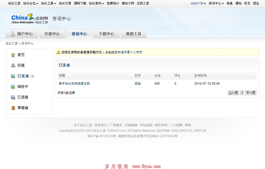Screen dimensions: 265x169
Task: Click the 已发表 sidebar icon
Action: [x=13, y=76]
